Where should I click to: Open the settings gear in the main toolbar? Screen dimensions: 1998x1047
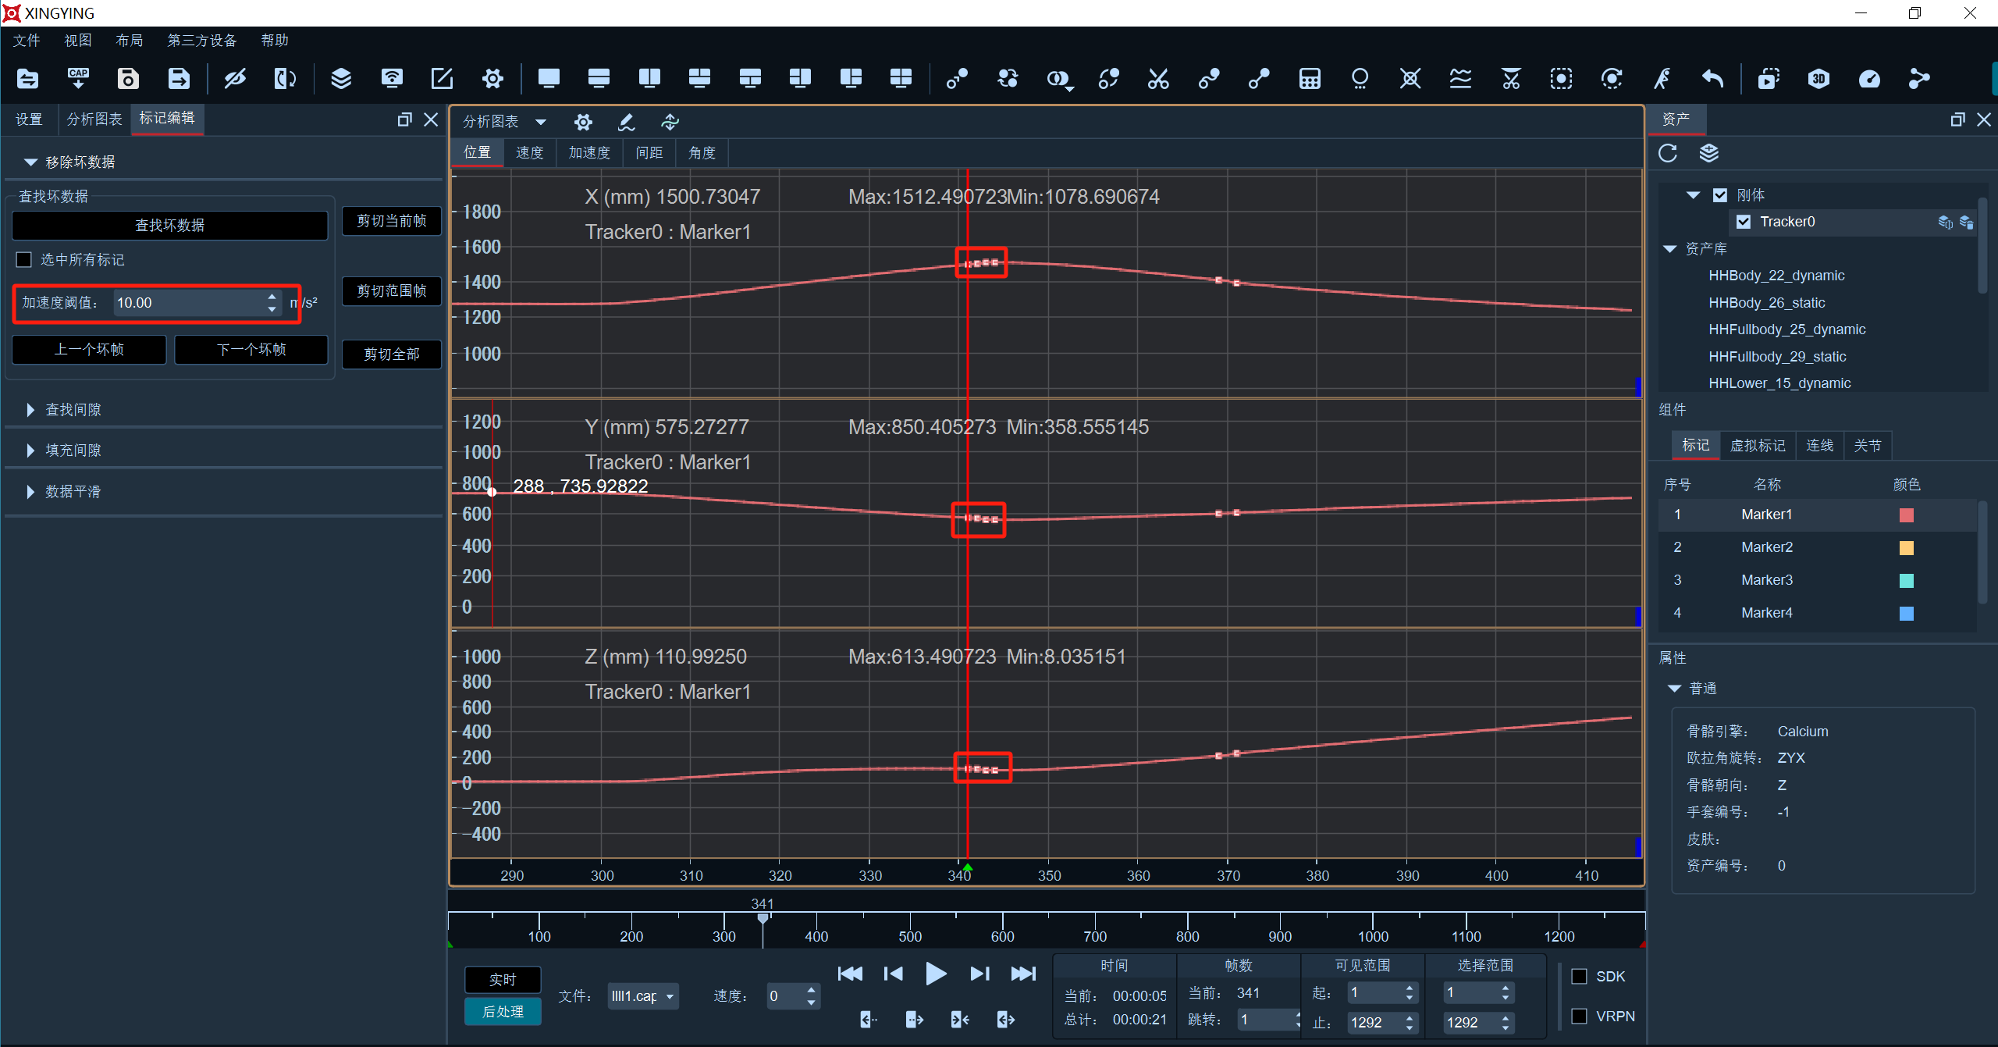pyautogui.click(x=492, y=79)
